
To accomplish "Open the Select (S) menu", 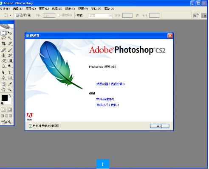I will (57, 9).
